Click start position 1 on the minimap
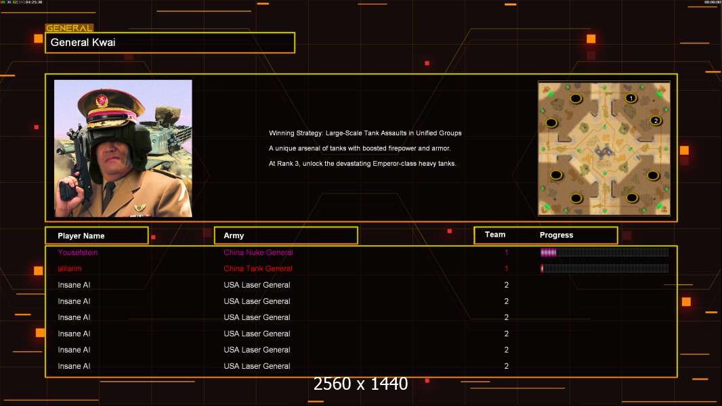722x406 pixels. [631, 98]
